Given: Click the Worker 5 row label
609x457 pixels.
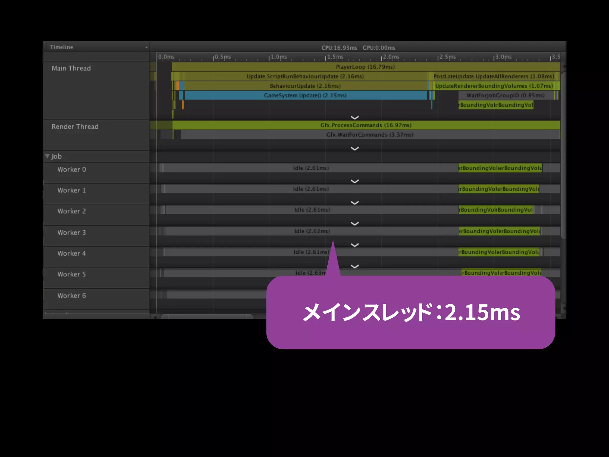Looking at the screenshot, I should tap(72, 274).
